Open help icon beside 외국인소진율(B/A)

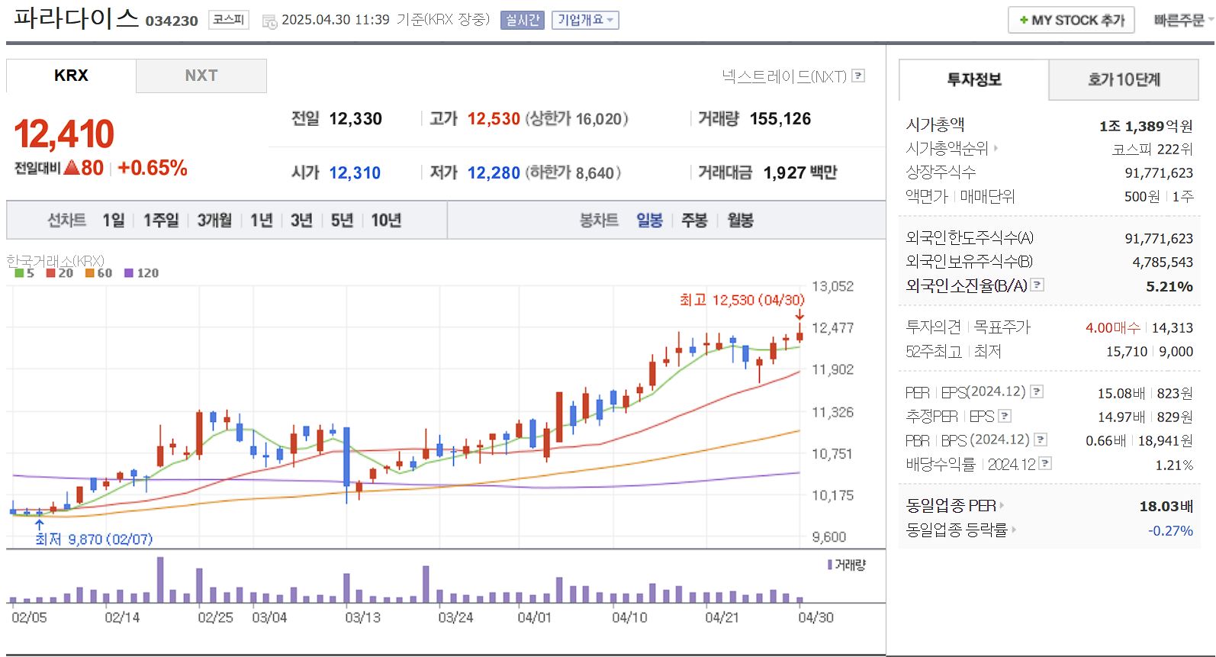1037,285
